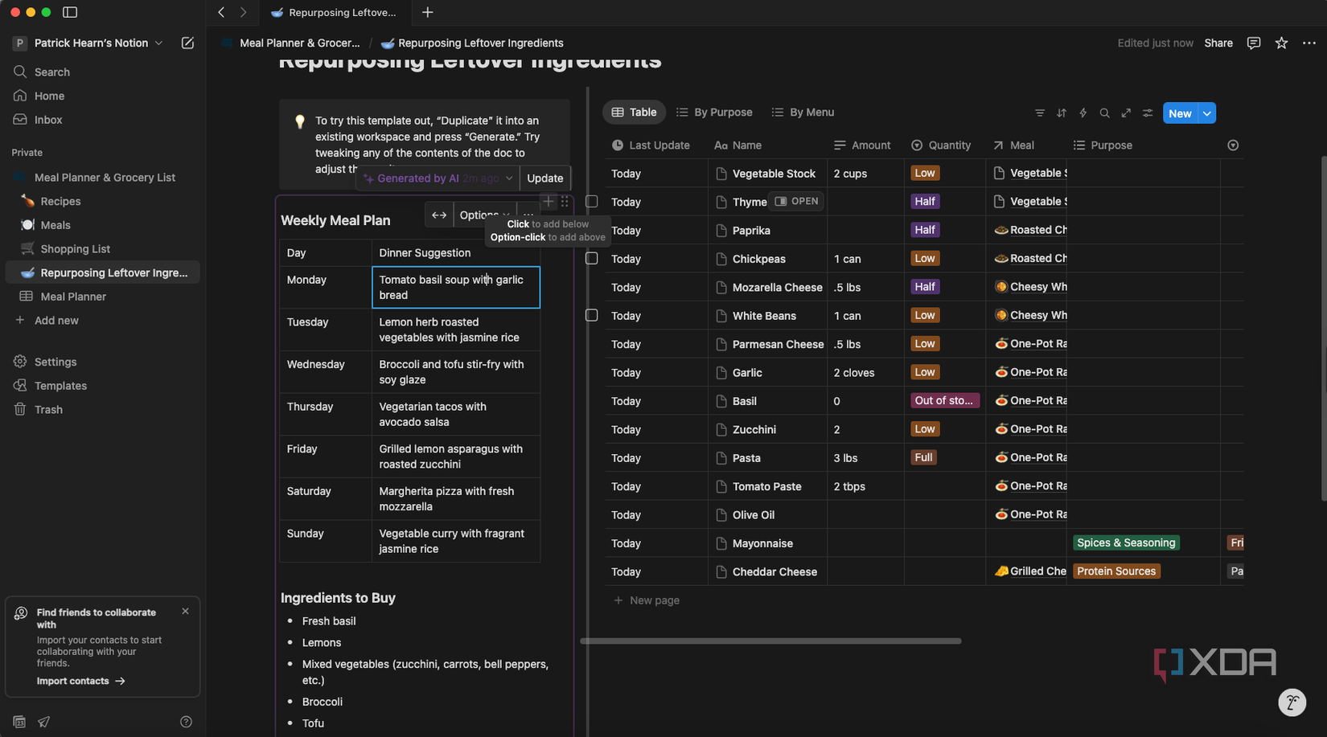
Task: Favorite this page with star icon
Action: [x=1281, y=43]
